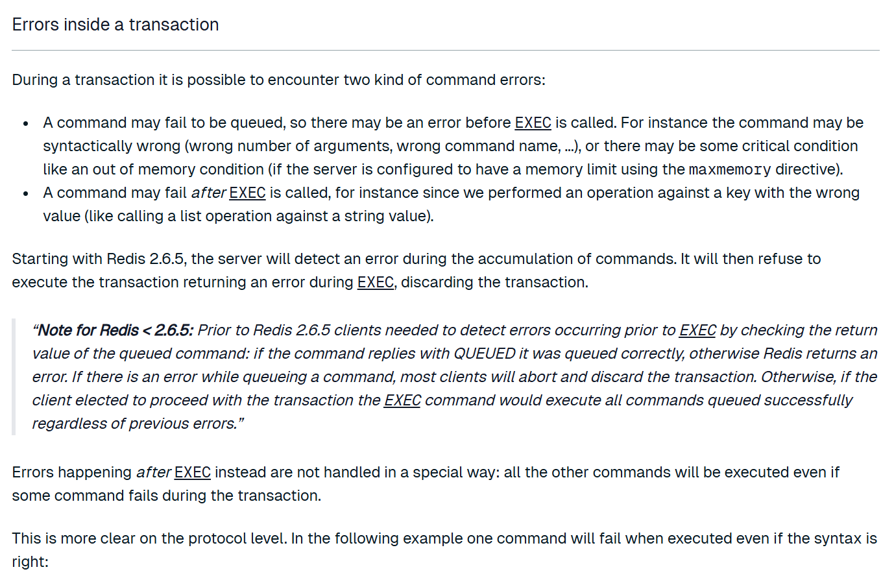Click the horizontal divider under the heading
Viewport: 894px width, 576px height.
pos(446,50)
